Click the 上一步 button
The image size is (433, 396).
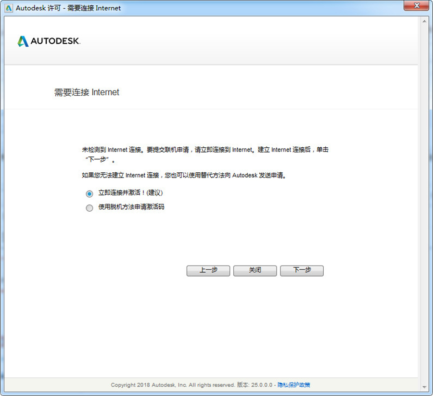(208, 270)
